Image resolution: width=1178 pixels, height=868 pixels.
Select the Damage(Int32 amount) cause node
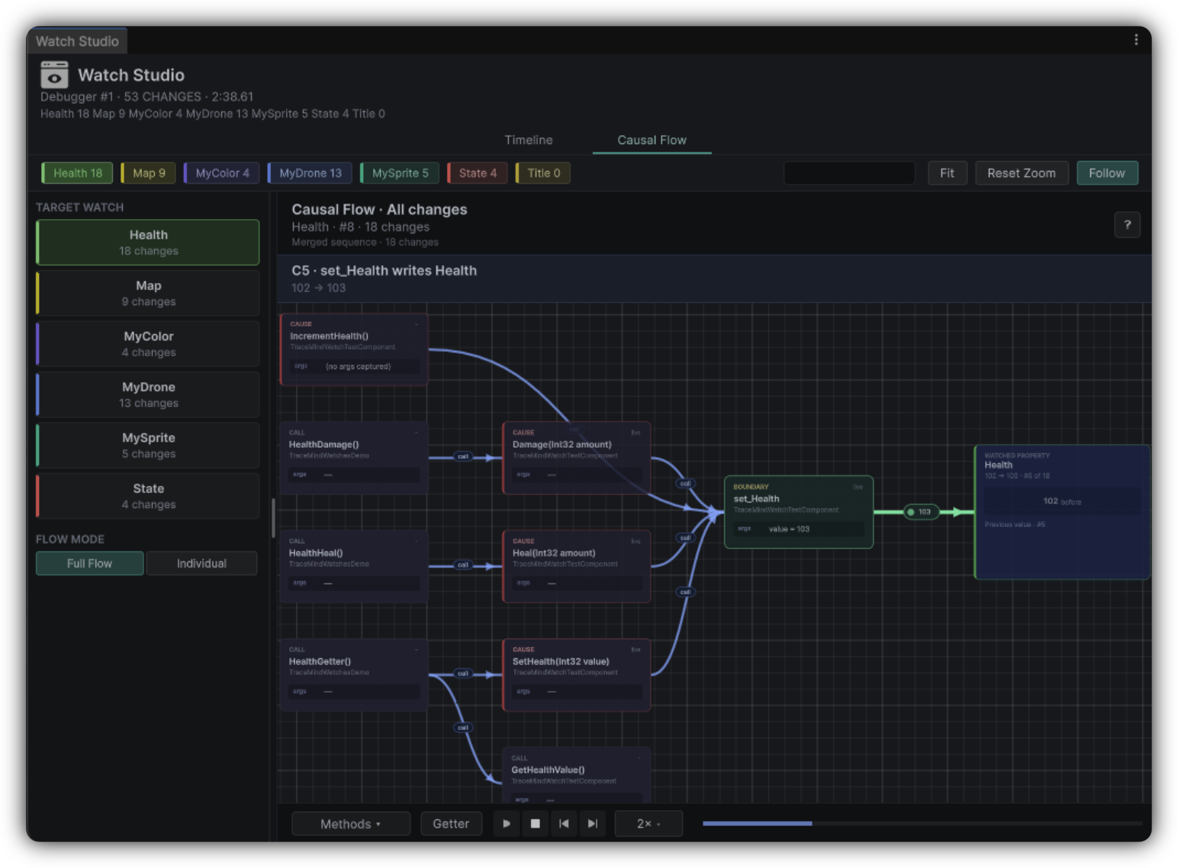[577, 458]
